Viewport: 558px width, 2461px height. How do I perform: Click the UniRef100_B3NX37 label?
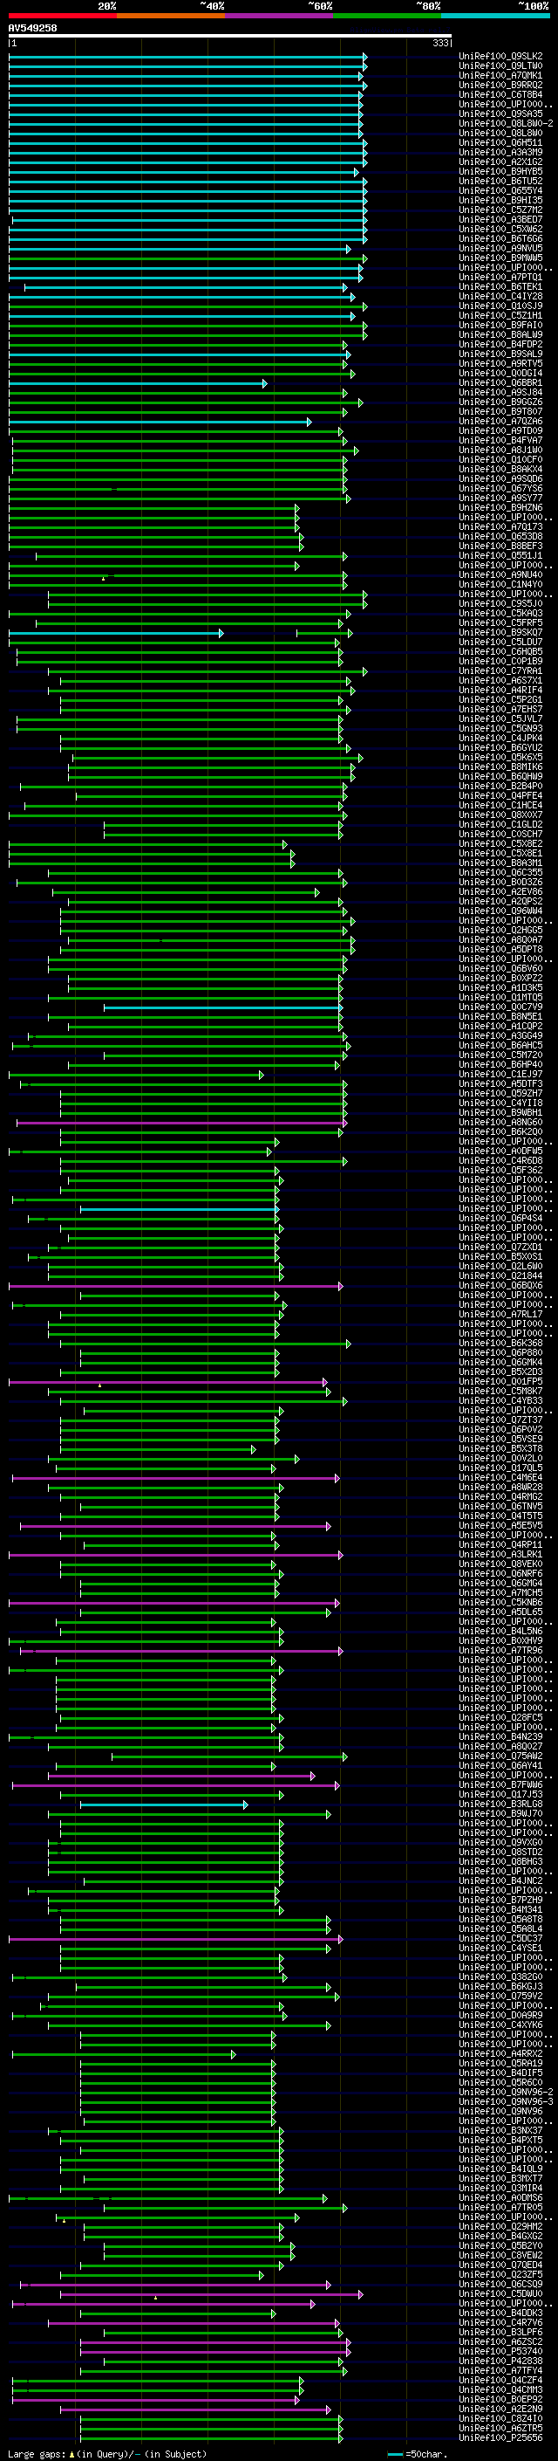500,2129
